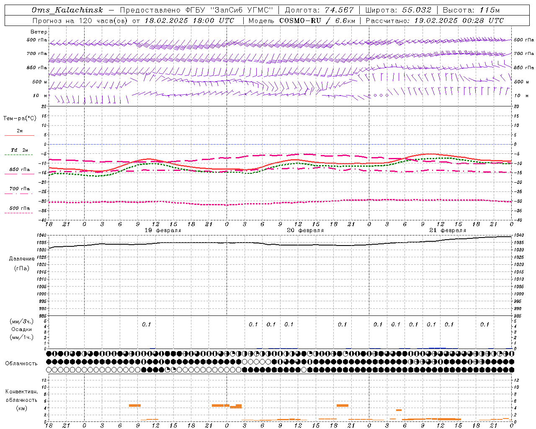
Task: Click the (гПа) pressure unit label
Action: (x=22, y=269)
